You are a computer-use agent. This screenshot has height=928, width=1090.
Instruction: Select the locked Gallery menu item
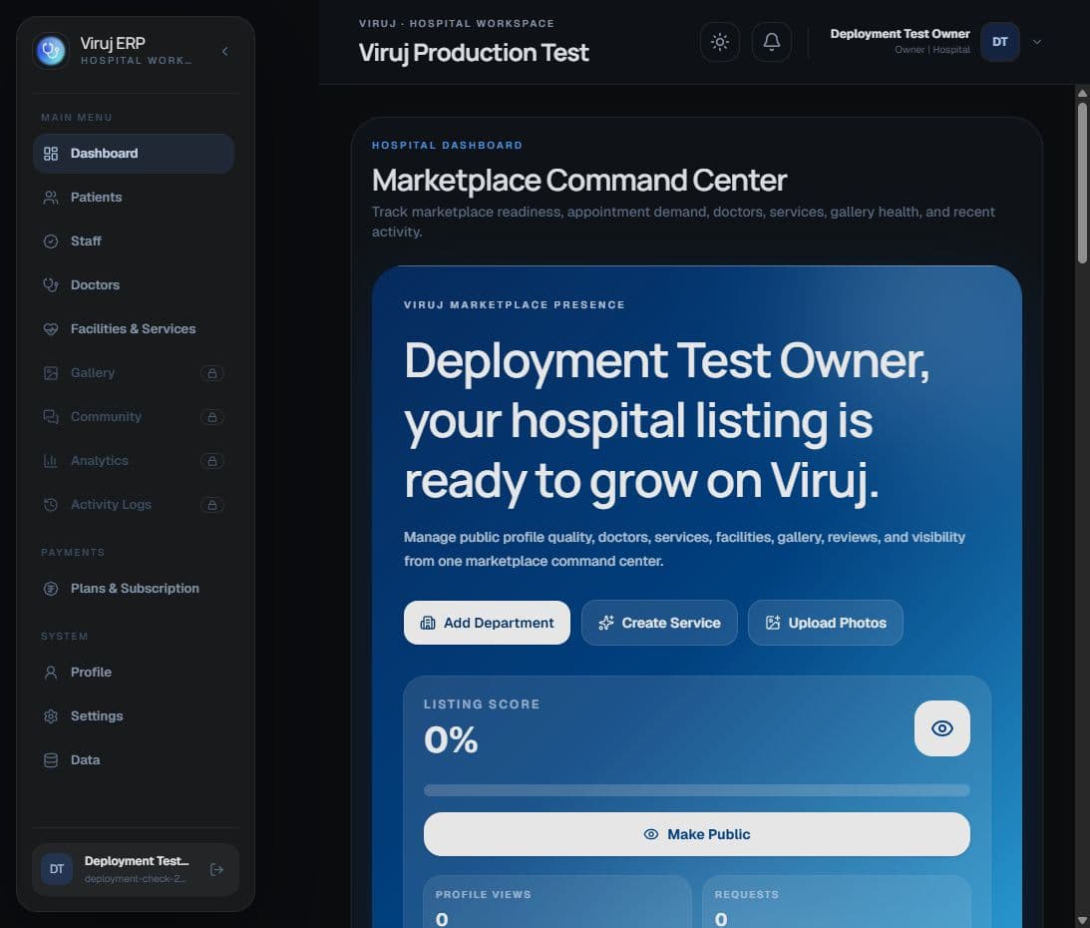[x=134, y=373]
